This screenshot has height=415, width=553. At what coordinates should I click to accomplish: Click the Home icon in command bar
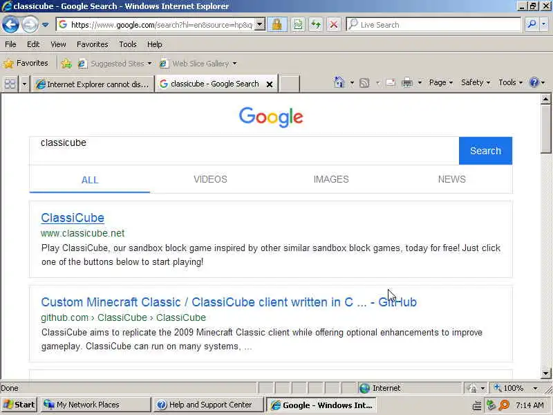[339, 82]
